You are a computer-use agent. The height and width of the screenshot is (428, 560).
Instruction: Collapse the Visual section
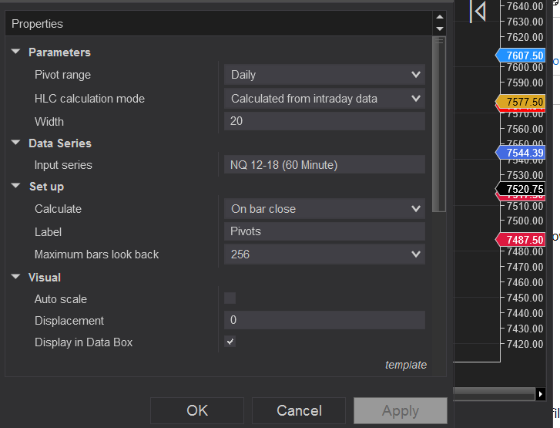tap(15, 278)
